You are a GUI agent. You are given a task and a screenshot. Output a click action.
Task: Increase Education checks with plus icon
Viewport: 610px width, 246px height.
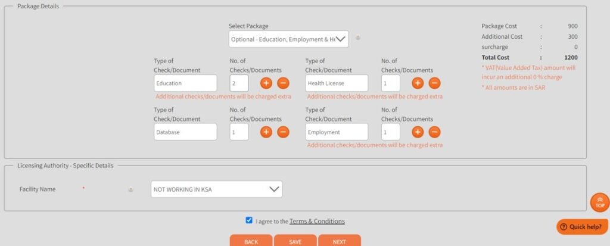pos(266,83)
